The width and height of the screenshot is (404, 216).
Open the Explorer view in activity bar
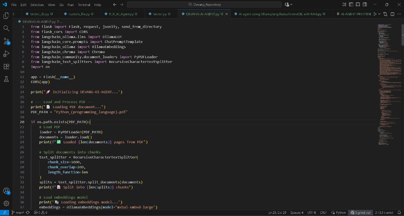point(6,15)
